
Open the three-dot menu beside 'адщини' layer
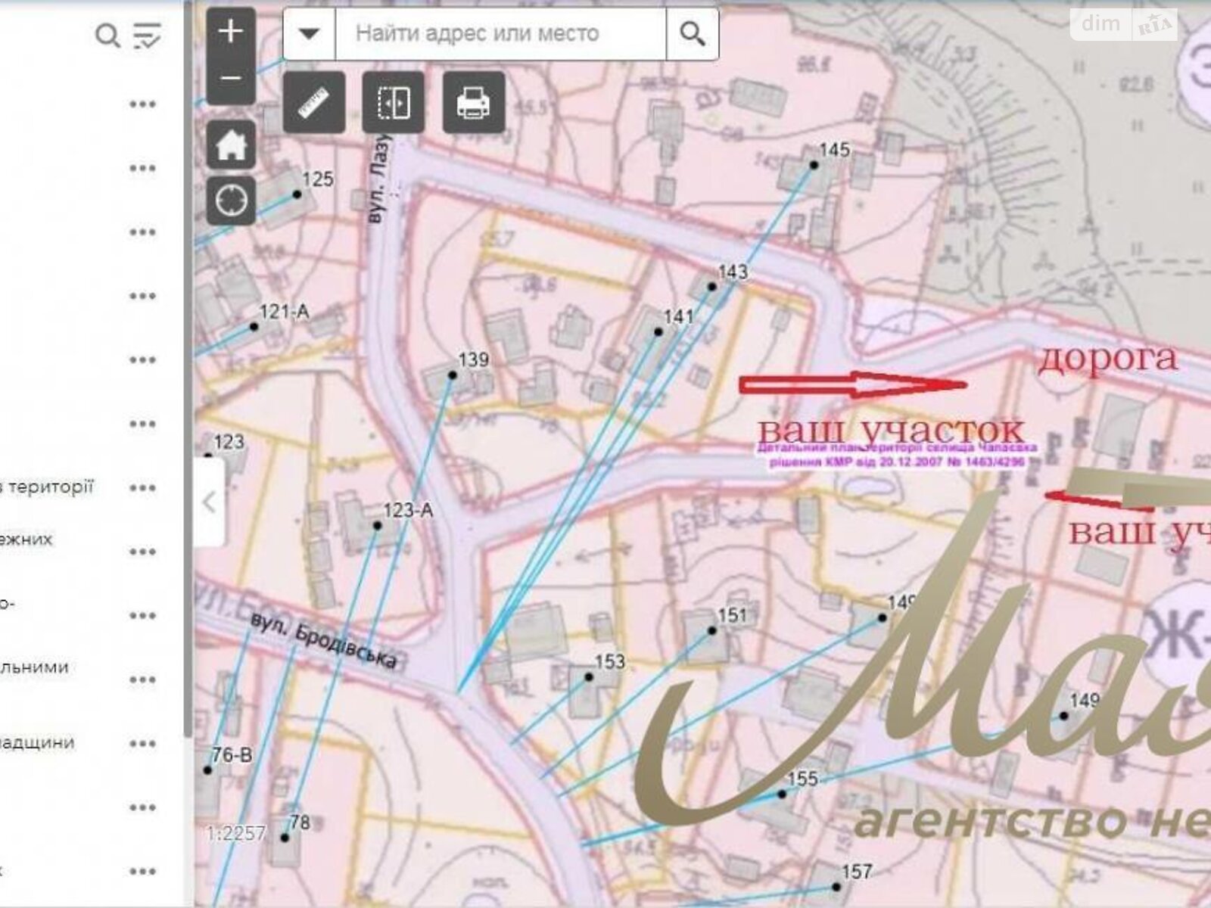click(142, 744)
